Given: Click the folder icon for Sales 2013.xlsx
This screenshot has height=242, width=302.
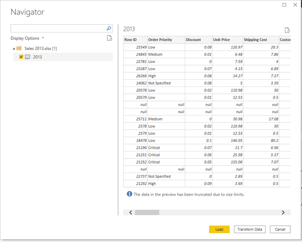Looking at the screenshot, I should 19,48.
